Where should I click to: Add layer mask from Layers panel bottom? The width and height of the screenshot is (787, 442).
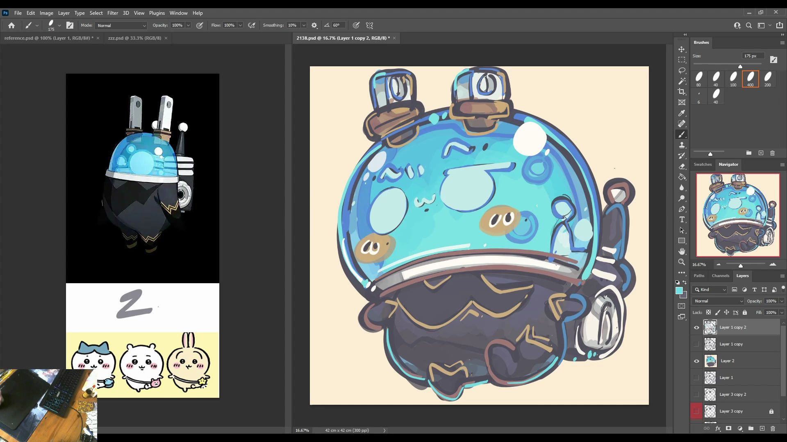pos(728,428)
